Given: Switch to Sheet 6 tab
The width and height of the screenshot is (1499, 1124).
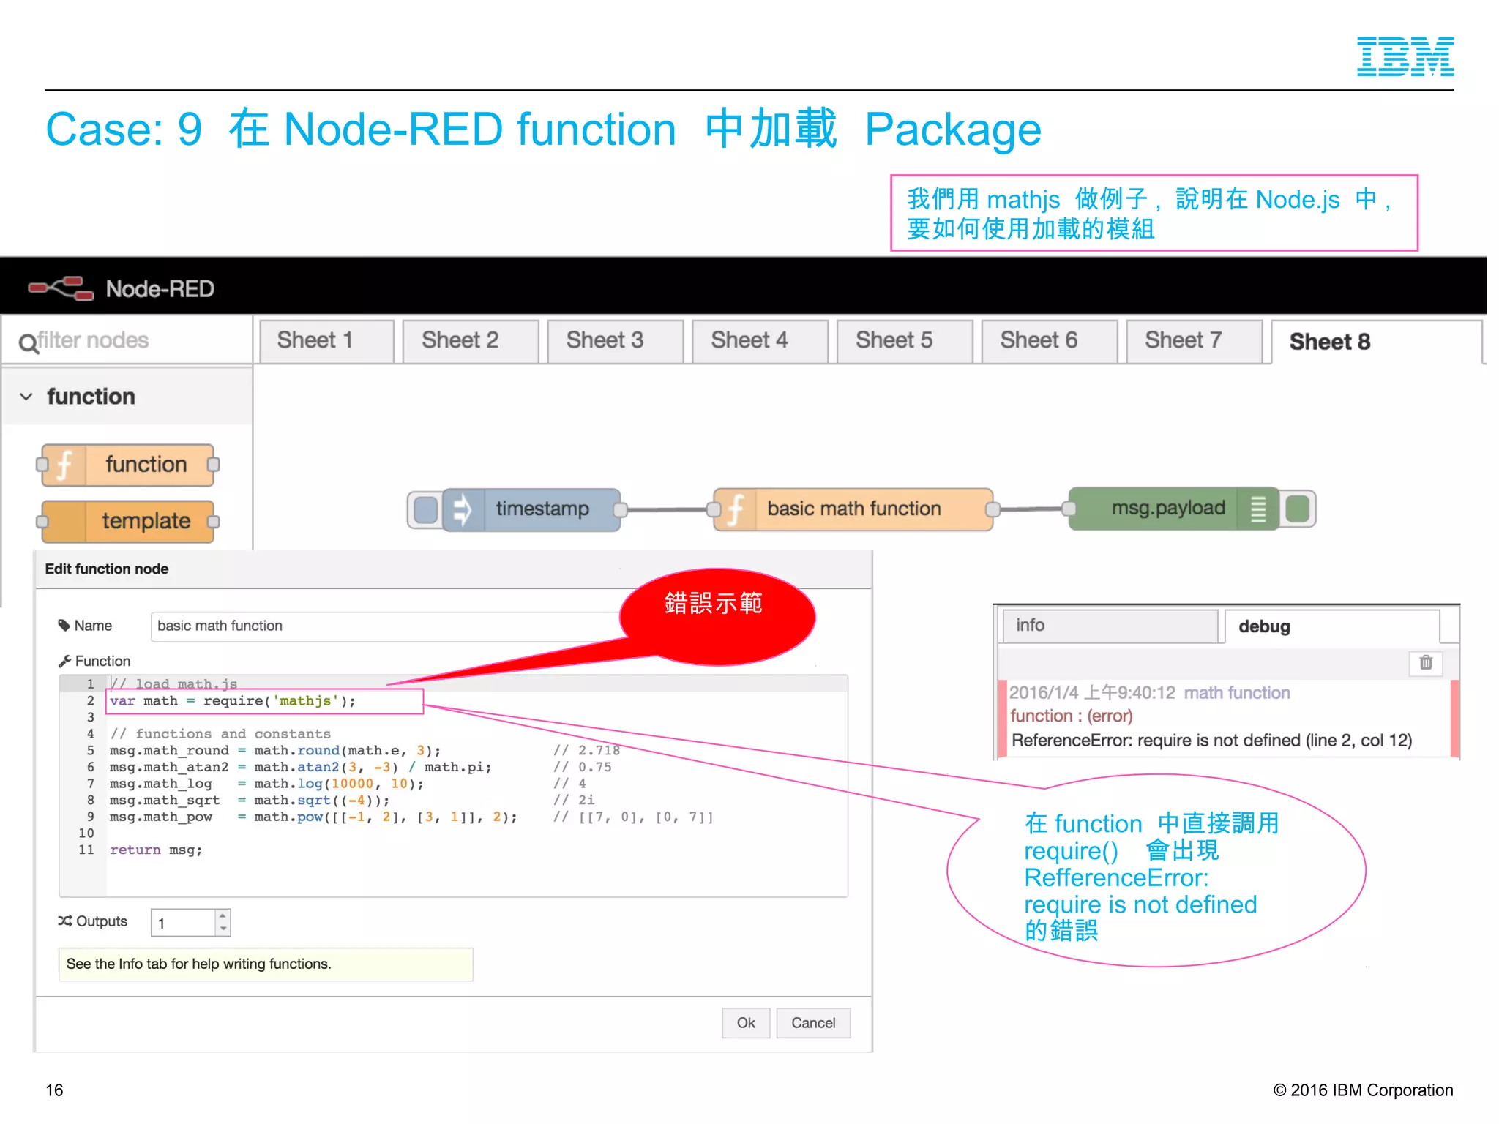Looking at the screenshot, I should click(1050, 341).
